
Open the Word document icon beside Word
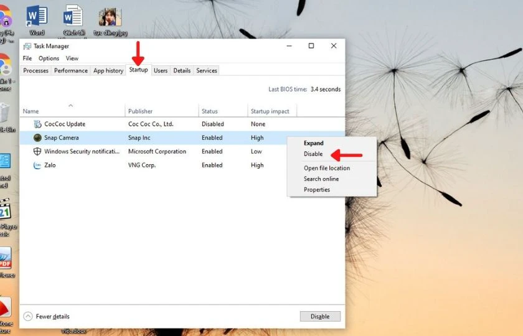tap(73, 16)
